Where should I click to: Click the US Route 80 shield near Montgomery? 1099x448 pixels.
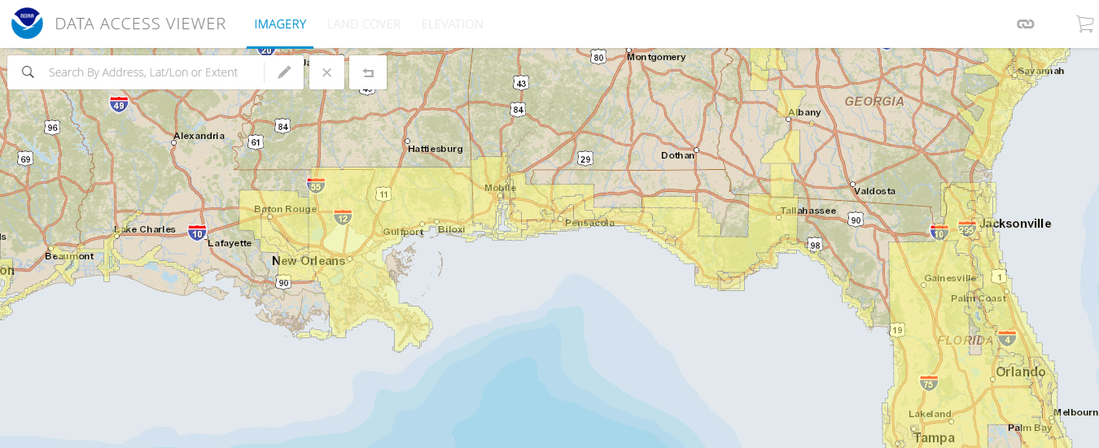(x=598, y=57)
